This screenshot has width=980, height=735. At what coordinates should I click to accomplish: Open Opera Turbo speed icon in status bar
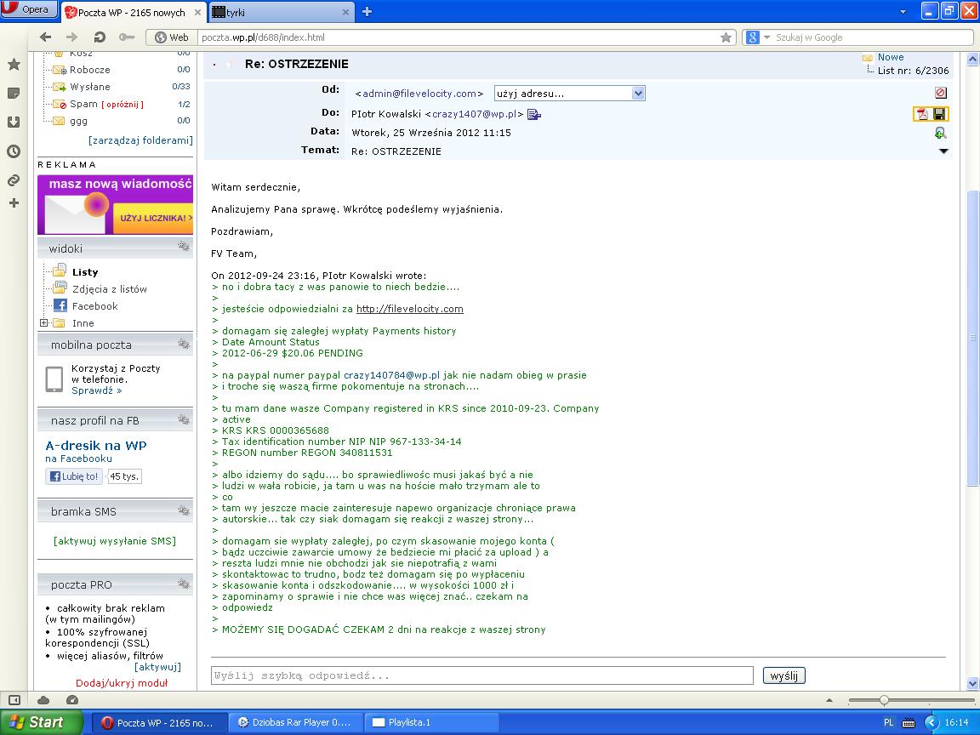[x=71, y=700]
